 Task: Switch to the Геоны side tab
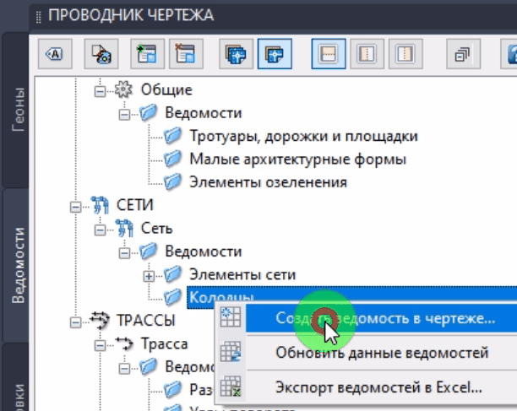pyautogui.click(x=18, y=110)
